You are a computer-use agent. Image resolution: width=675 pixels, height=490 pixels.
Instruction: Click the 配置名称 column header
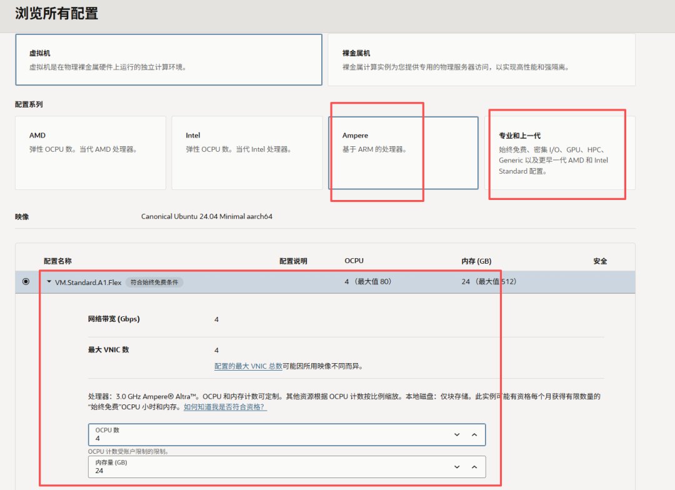coord(57,261)
